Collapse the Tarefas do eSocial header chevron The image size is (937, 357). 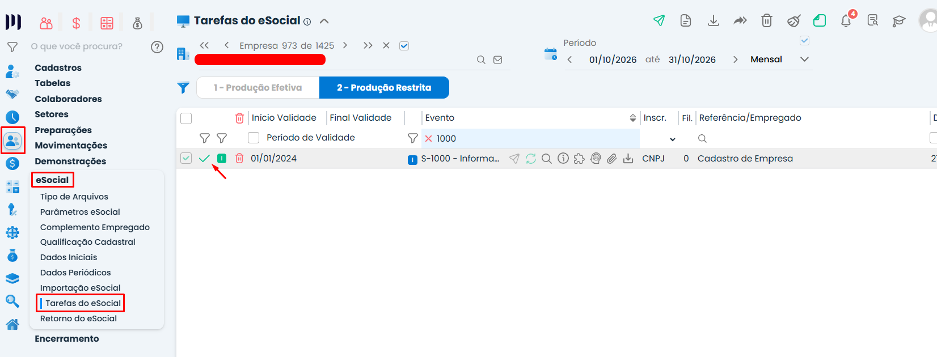pyautogui.click(x=324, y=22)
